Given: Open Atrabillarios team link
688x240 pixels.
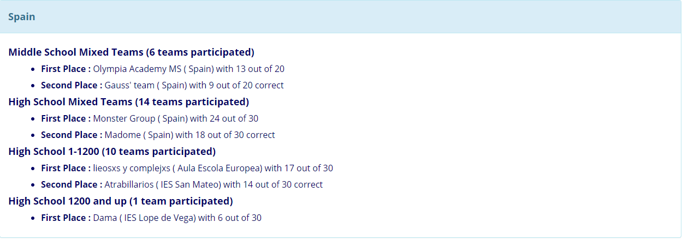Looking at the screenshot, I should point(129,185).
